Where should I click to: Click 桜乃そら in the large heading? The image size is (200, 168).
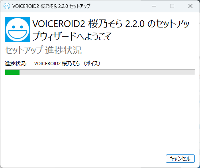pyautogui.click(x=105, y=24)
